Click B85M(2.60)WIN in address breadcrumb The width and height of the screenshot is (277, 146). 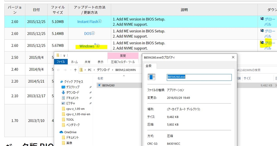pyautogui.click(x=126, y=70)
